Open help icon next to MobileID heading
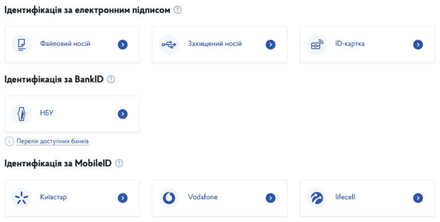Screen dimensions: 440x222 119,163
